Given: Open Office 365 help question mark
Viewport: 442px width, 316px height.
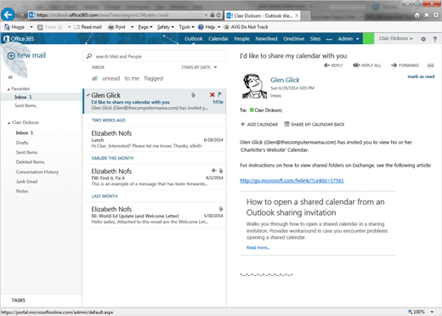Looking at the screenshot, I should (435, 39).
